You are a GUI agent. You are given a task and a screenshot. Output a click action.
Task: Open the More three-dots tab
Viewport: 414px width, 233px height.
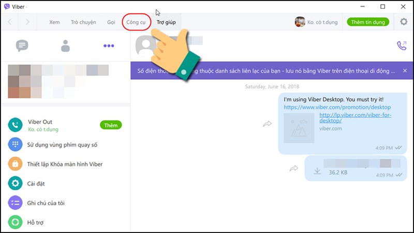point(109,46)
